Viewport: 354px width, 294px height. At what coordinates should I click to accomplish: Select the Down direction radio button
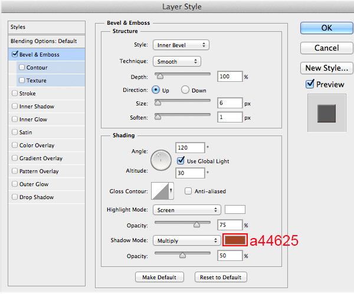[185, 90]
